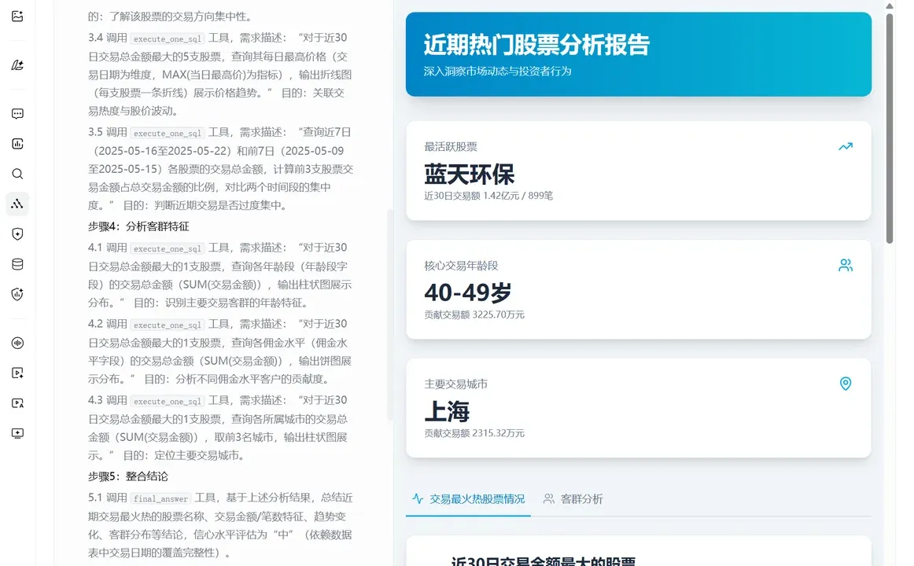Click the final_answer tag in step 5.1
Screen dimensions: 914x566
[x=160, y=498]
